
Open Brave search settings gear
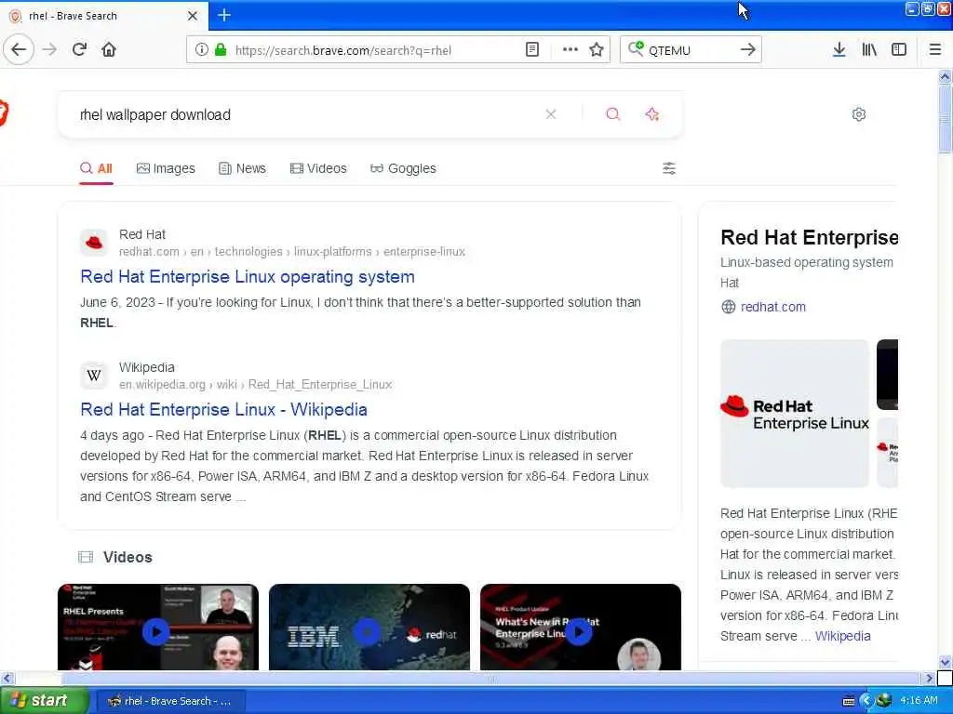[x=859, y=114]
